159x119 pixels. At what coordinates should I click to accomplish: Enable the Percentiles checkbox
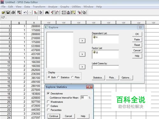(x=48, y=110)
